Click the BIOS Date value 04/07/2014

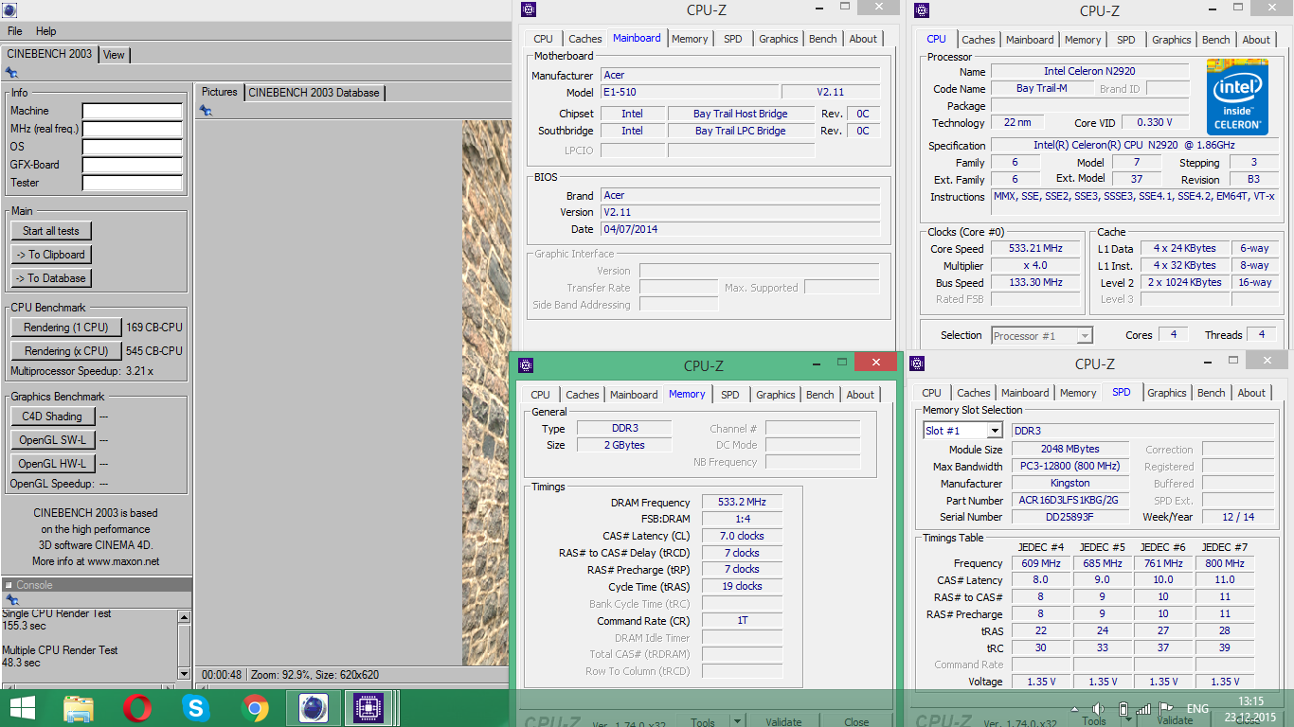[741, 229]
